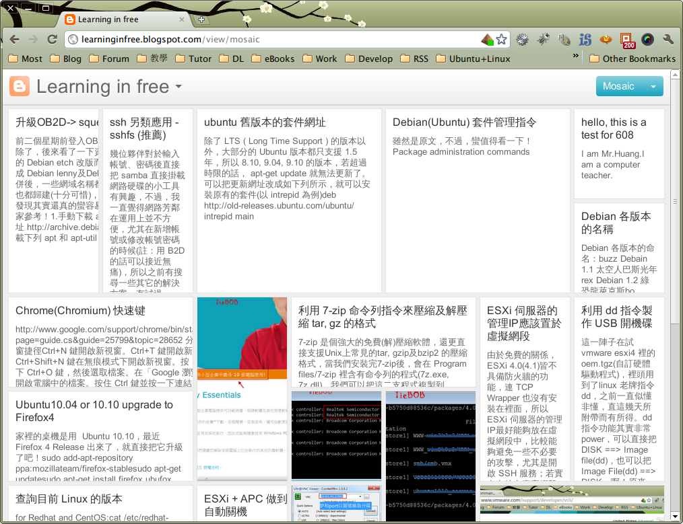Screen dimensions: 683x524
Task: Click the pen extension icon beside the iS icon
Action: pyautogui.click(x=564, y=40)
